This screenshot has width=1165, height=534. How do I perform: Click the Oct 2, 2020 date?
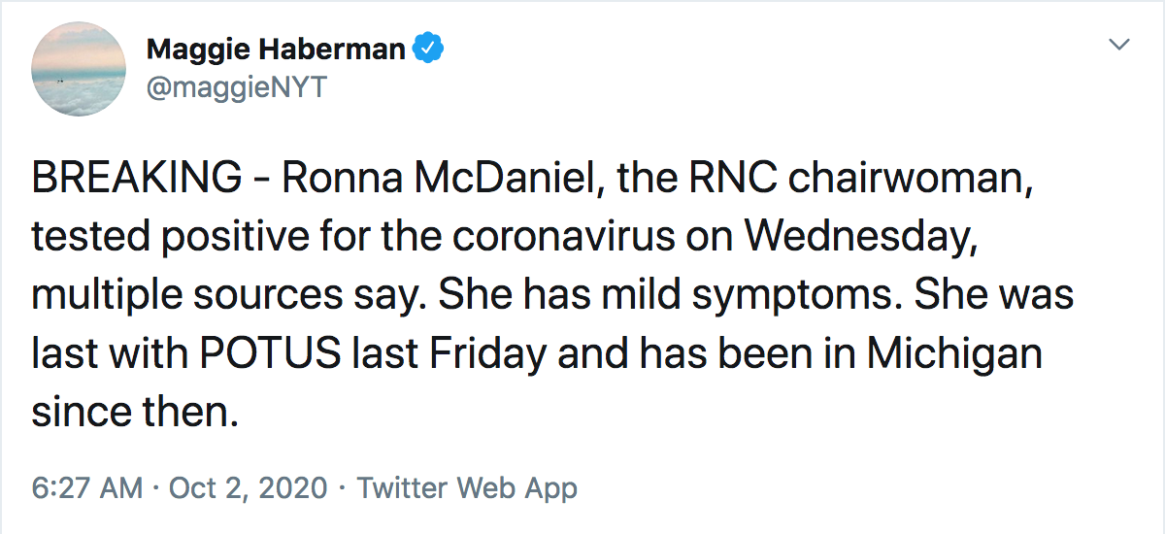pyautogui.click(x=249, y=487)
